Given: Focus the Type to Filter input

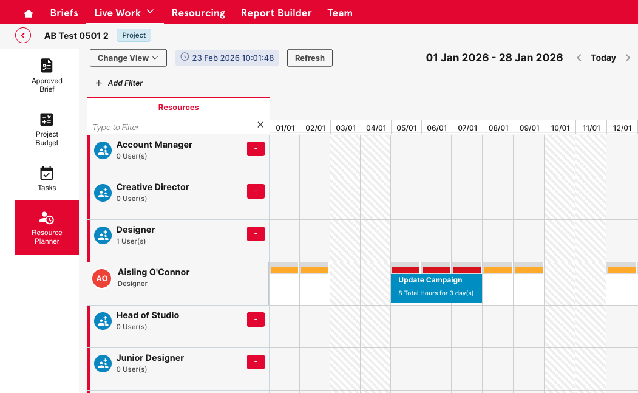Looking at the screenshot, I should [173, 127].
